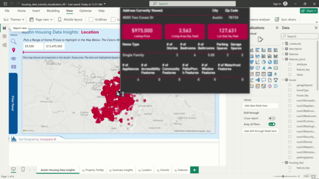Open the Page view dropdown
The width and height of the screenshot is (319, 179).
click(x=41, y=19)
